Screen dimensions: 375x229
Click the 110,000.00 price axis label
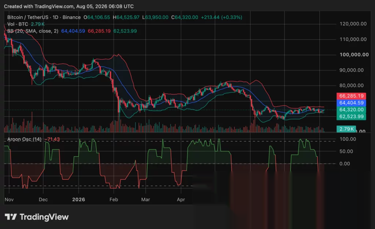click(x=353, y=39)
